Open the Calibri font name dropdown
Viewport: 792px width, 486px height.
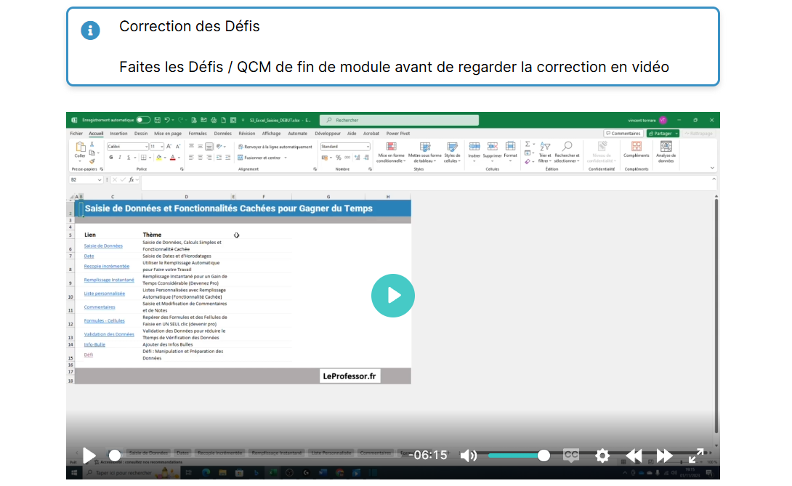[x=127, y=147]
